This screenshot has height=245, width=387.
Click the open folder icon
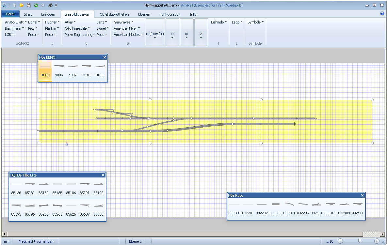(x=22, y=5)
